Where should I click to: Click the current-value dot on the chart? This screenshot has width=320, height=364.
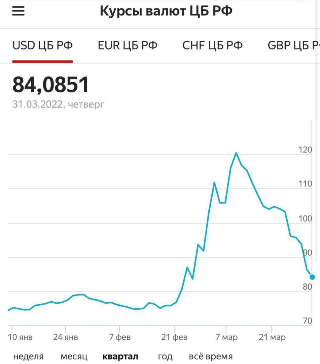coord(312,277)
